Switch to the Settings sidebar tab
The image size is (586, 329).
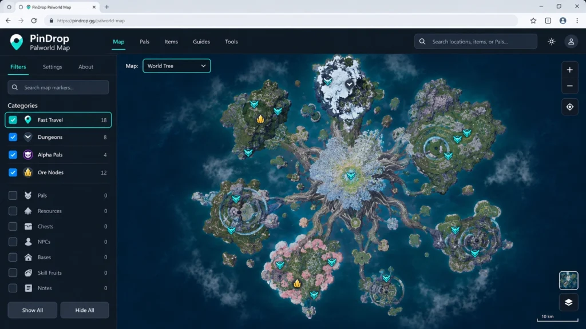coord(52,67)
